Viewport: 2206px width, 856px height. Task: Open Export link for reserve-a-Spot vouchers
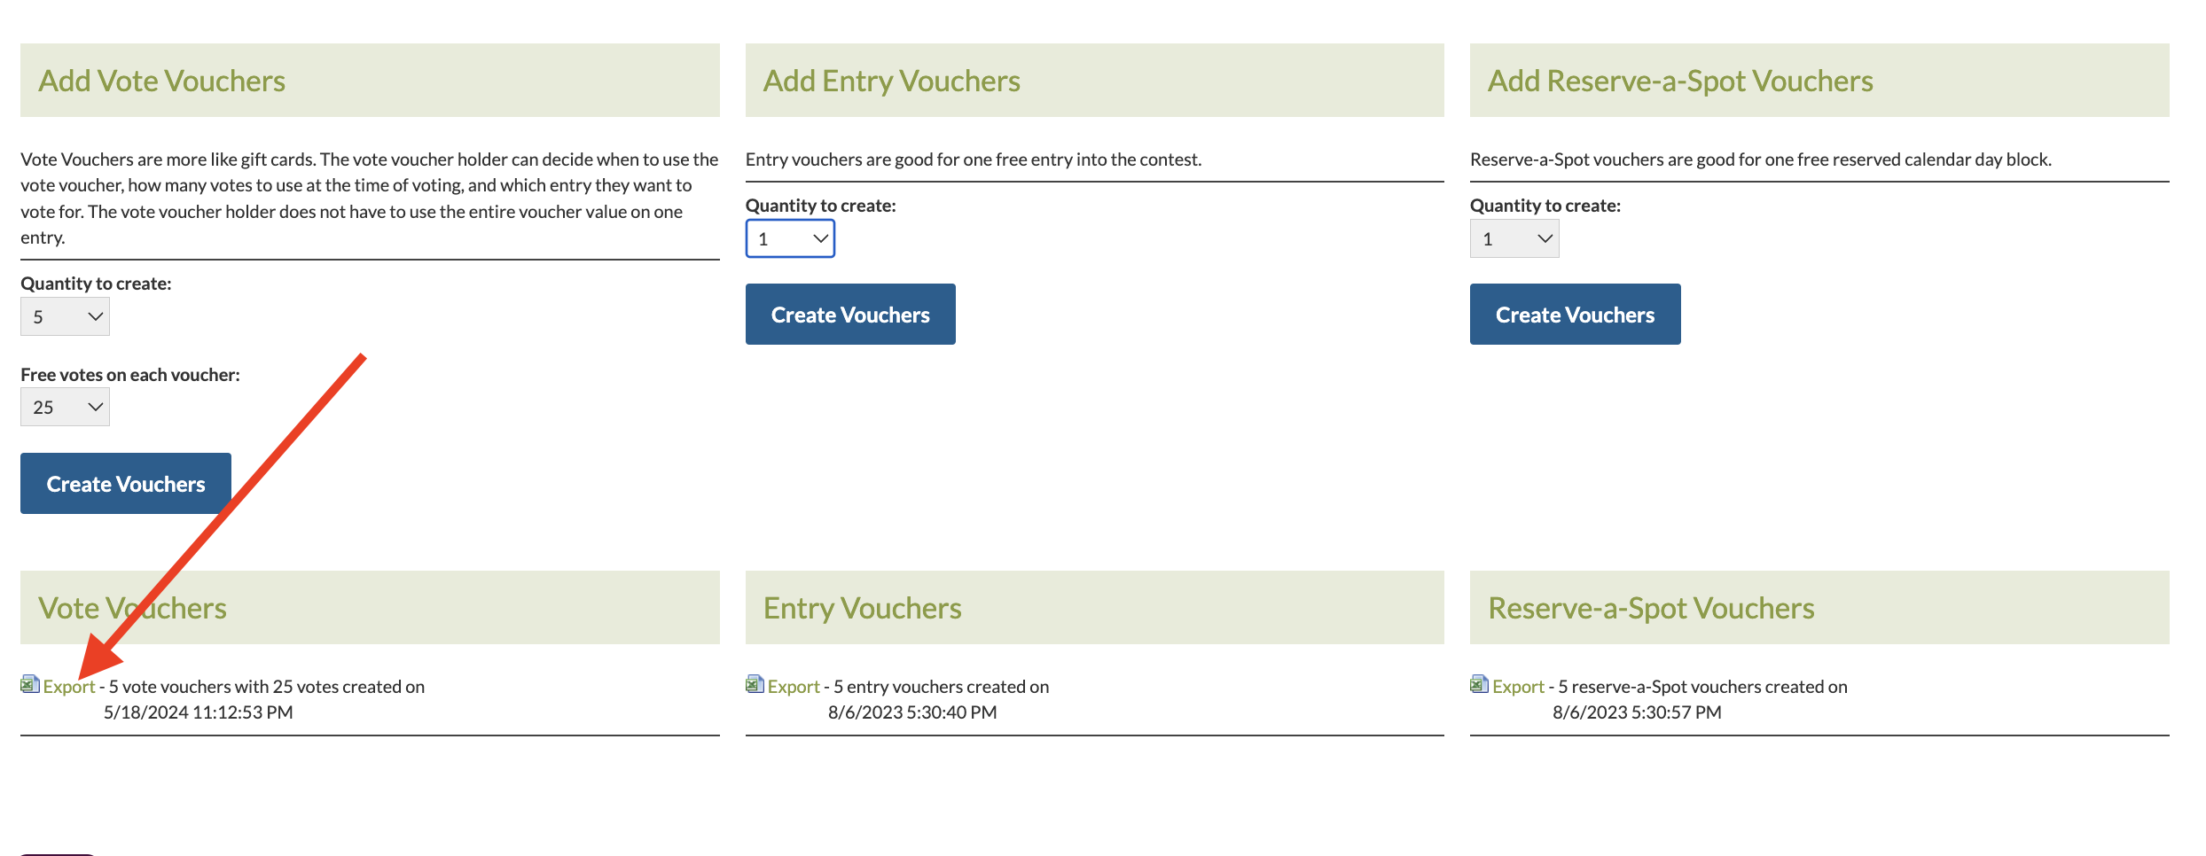(x=1518, y=687)
